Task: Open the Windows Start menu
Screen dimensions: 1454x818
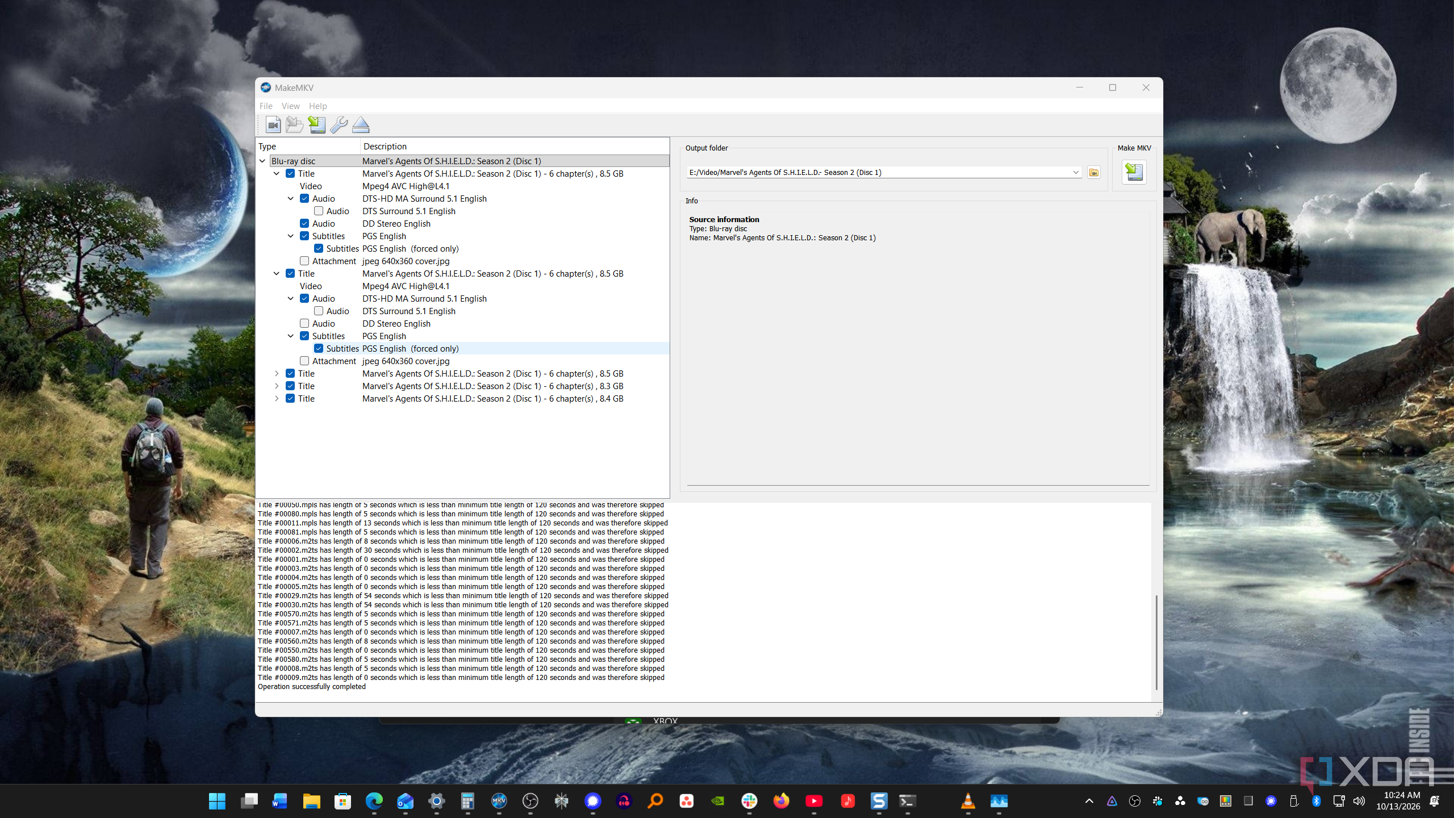Action: 217,801
